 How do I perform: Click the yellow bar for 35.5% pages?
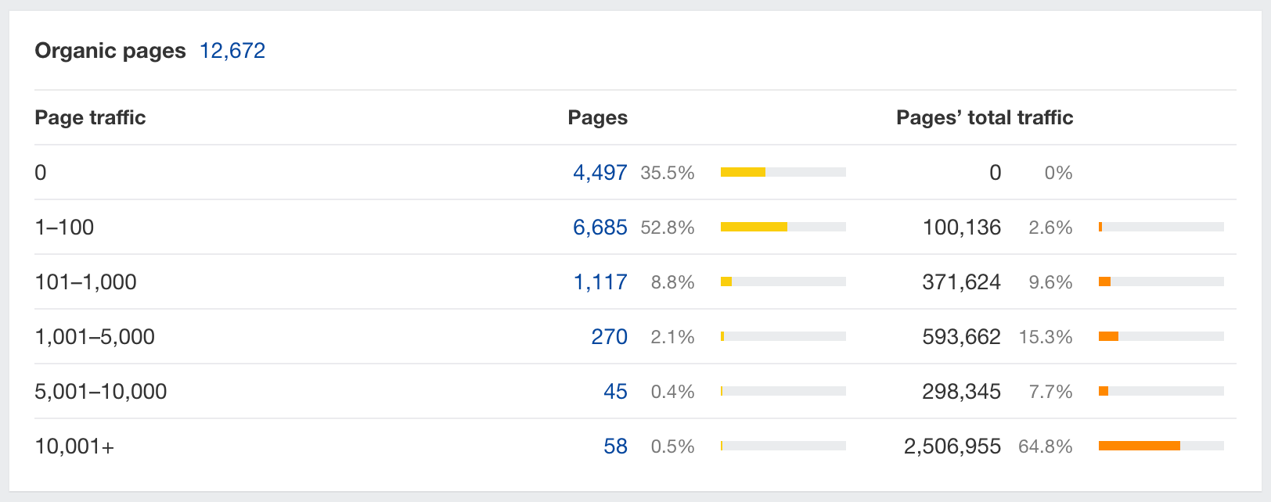click(743, 172)
